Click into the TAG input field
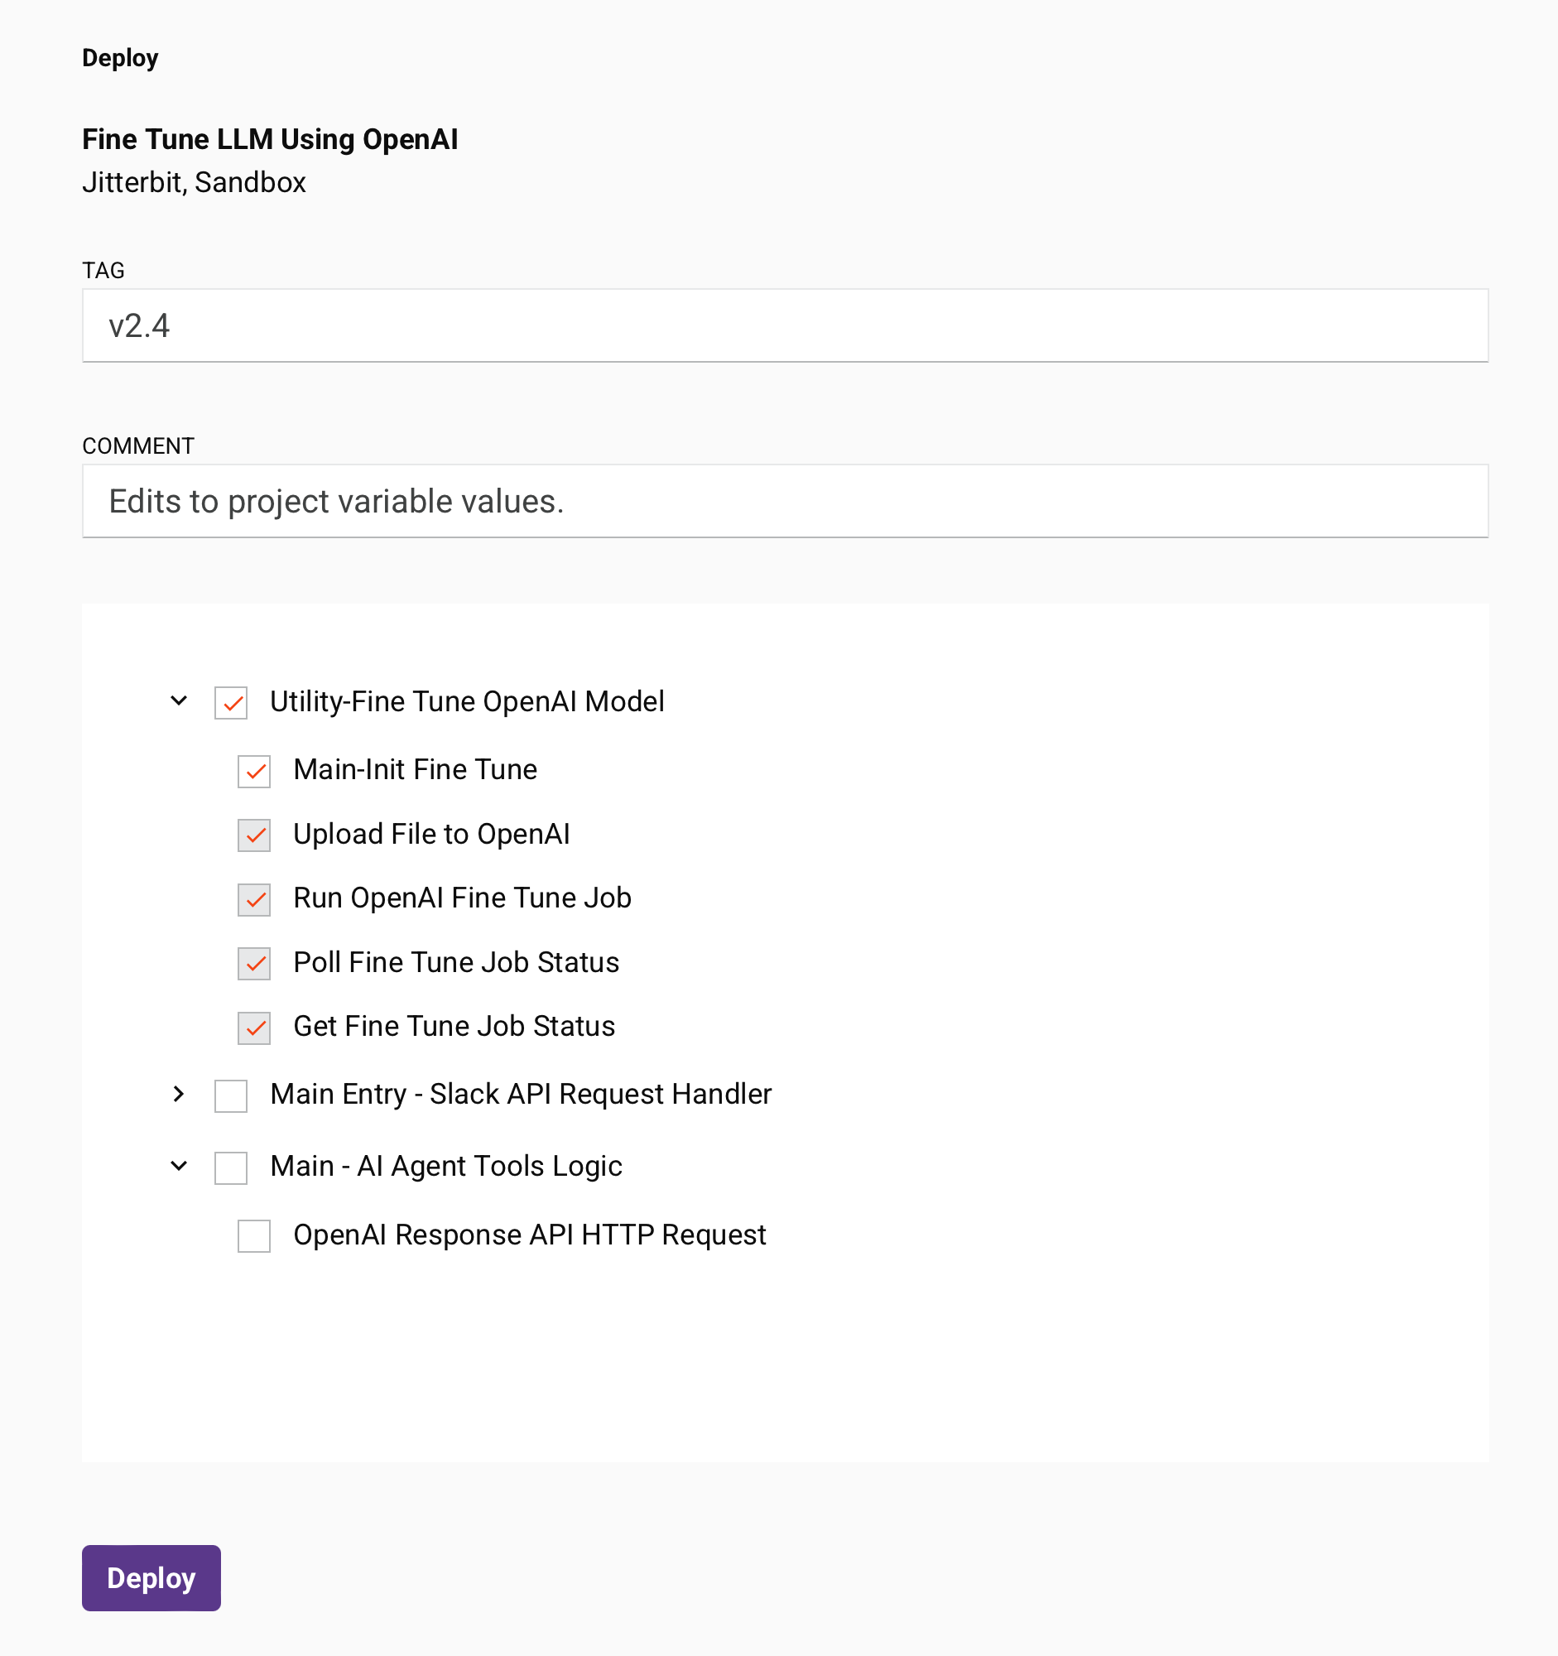Screen dimensions: 1558x1656 tap(785, 325)
